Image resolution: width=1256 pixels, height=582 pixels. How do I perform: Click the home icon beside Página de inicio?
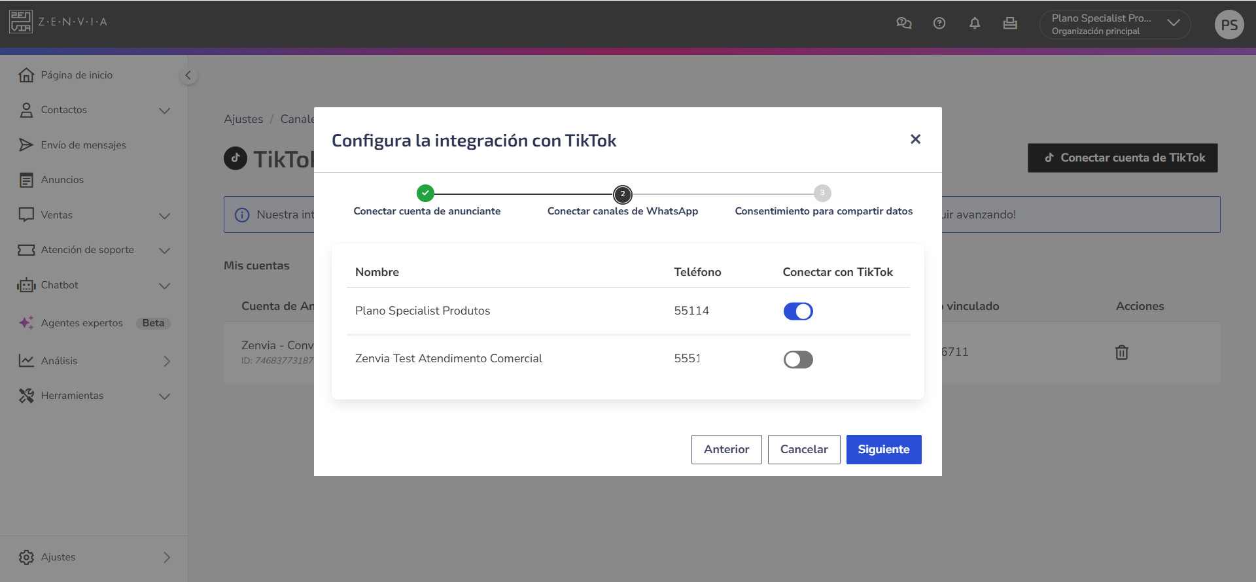point(26,75)
